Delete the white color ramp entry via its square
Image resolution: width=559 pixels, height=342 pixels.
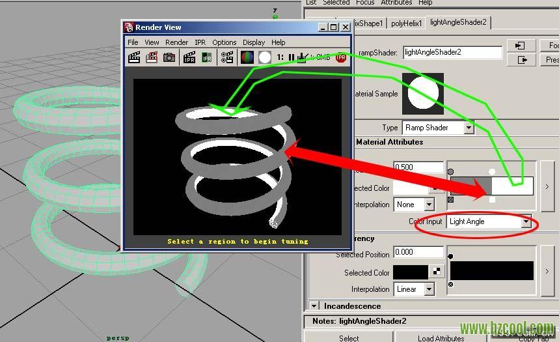click(x=492, y=199)
